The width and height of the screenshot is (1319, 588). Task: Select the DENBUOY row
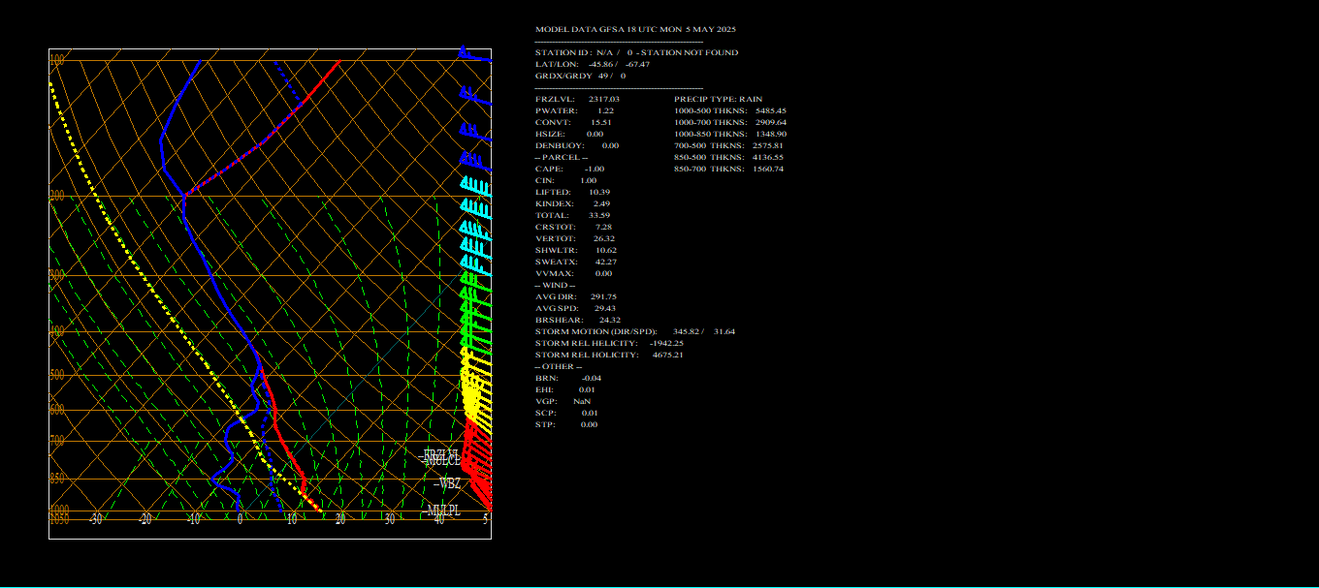pyautogui.click(x=577, y=145)
